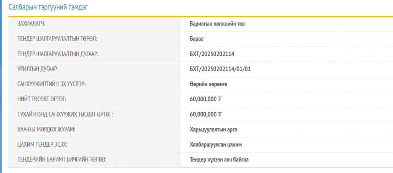The width and height of the screenshot is (393, 173).
Task: Select the НИЙТ ТӨСӨВТ ӨРТӨГ label
Action: 42,99
